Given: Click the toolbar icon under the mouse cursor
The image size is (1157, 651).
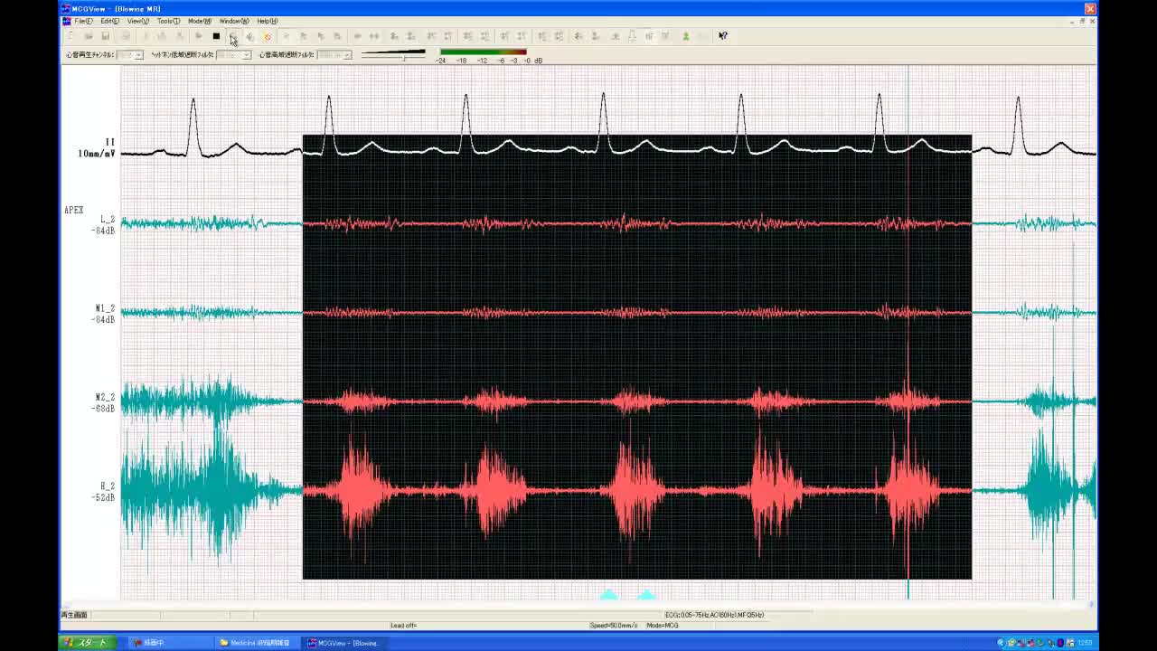Looking at the screenshot, I should (x=232, y=36).
